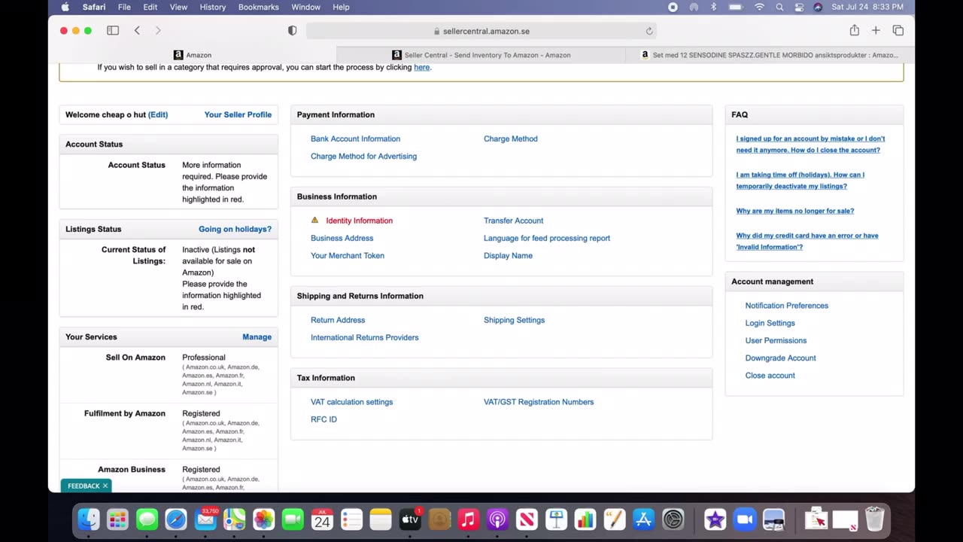Open the Bluetooth menu bar icon
The width and height of the screenshot is (963, 542).
713,7
